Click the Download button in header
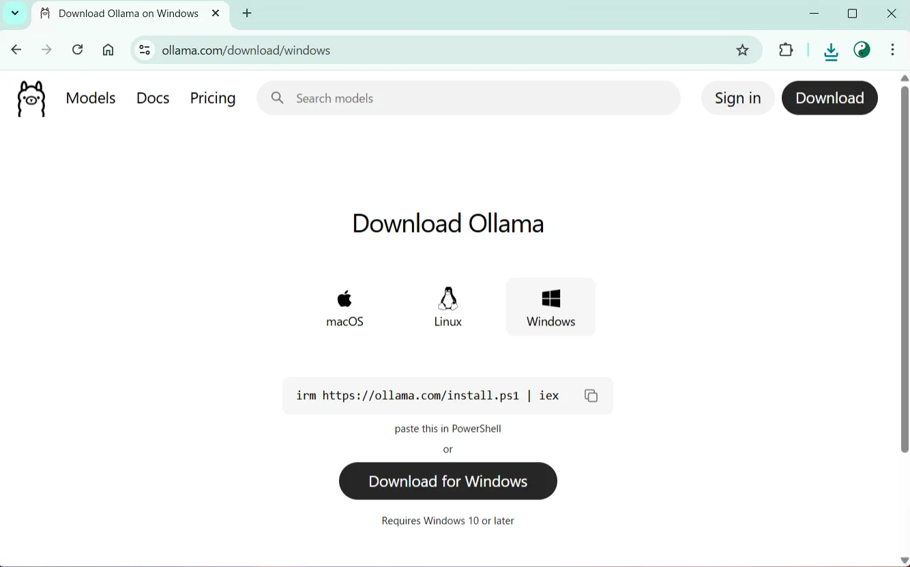The width and height of the screenshot is (910, 567). point(830,98)
